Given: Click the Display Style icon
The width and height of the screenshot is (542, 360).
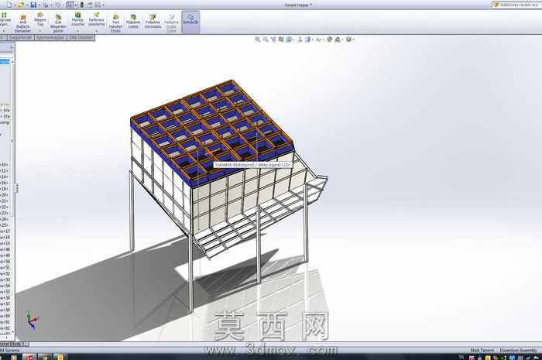Looking at the screenshot, I should [307, 39].
